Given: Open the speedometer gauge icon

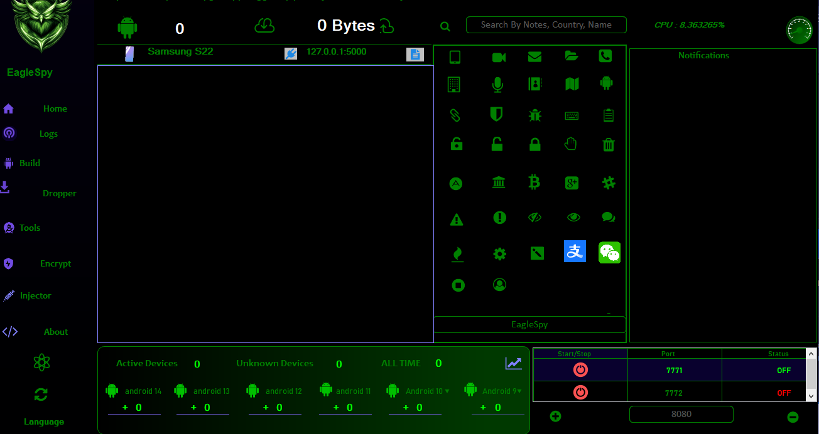Looking at the screenshot, I should (x=799, y=30).
